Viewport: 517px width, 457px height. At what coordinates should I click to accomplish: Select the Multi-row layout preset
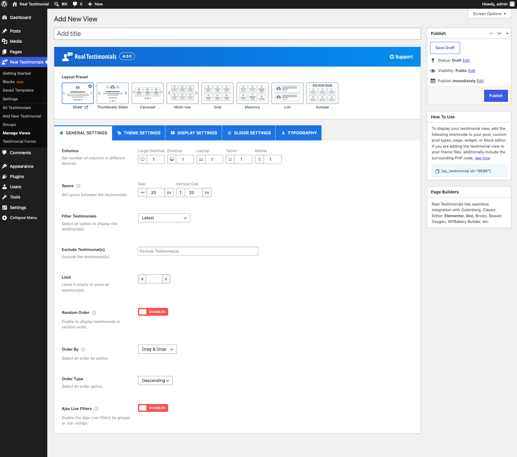pos(183,93)
